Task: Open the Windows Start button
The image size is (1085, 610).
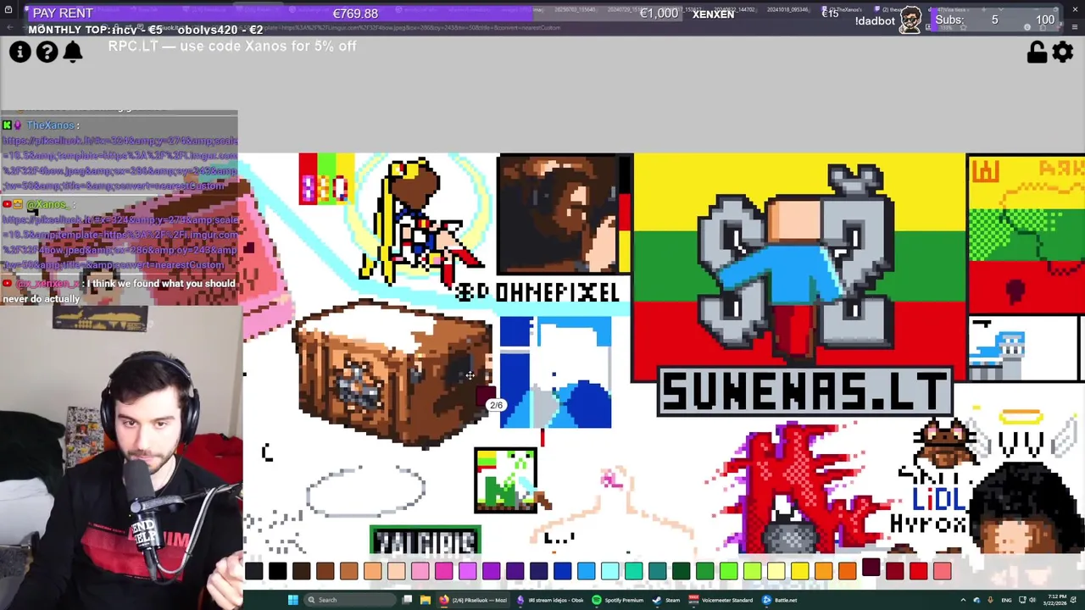Action: point(292,600)
